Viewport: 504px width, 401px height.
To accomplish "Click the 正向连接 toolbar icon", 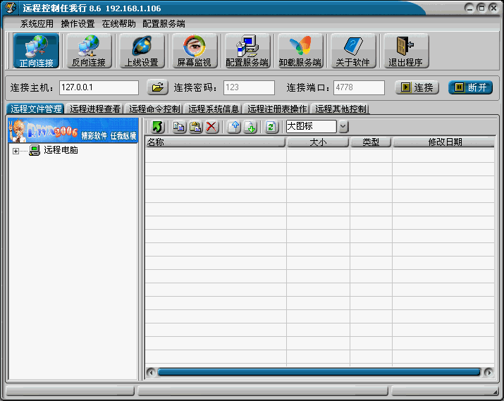I will click(37, 51).
